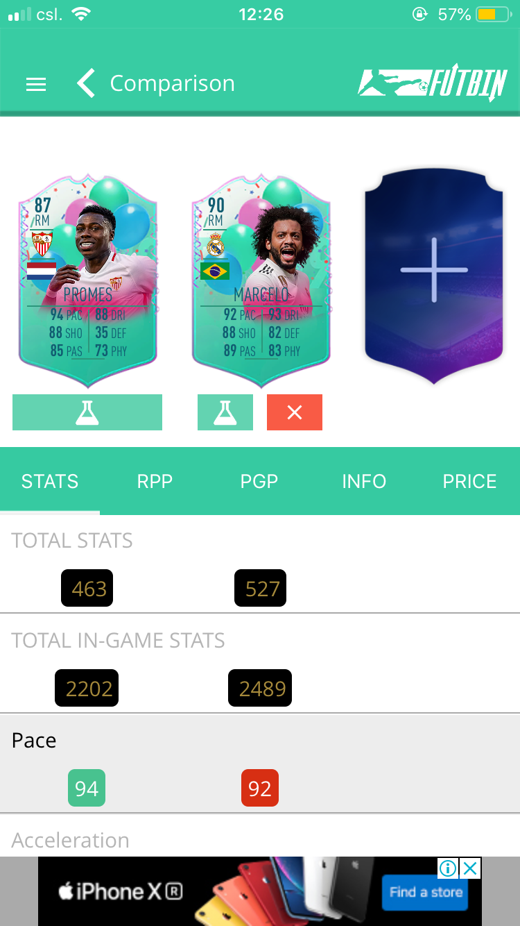This screenshot has height=926, width=520.
Task: Expand the Acceleration row
Action: click(x=260, y=836)
